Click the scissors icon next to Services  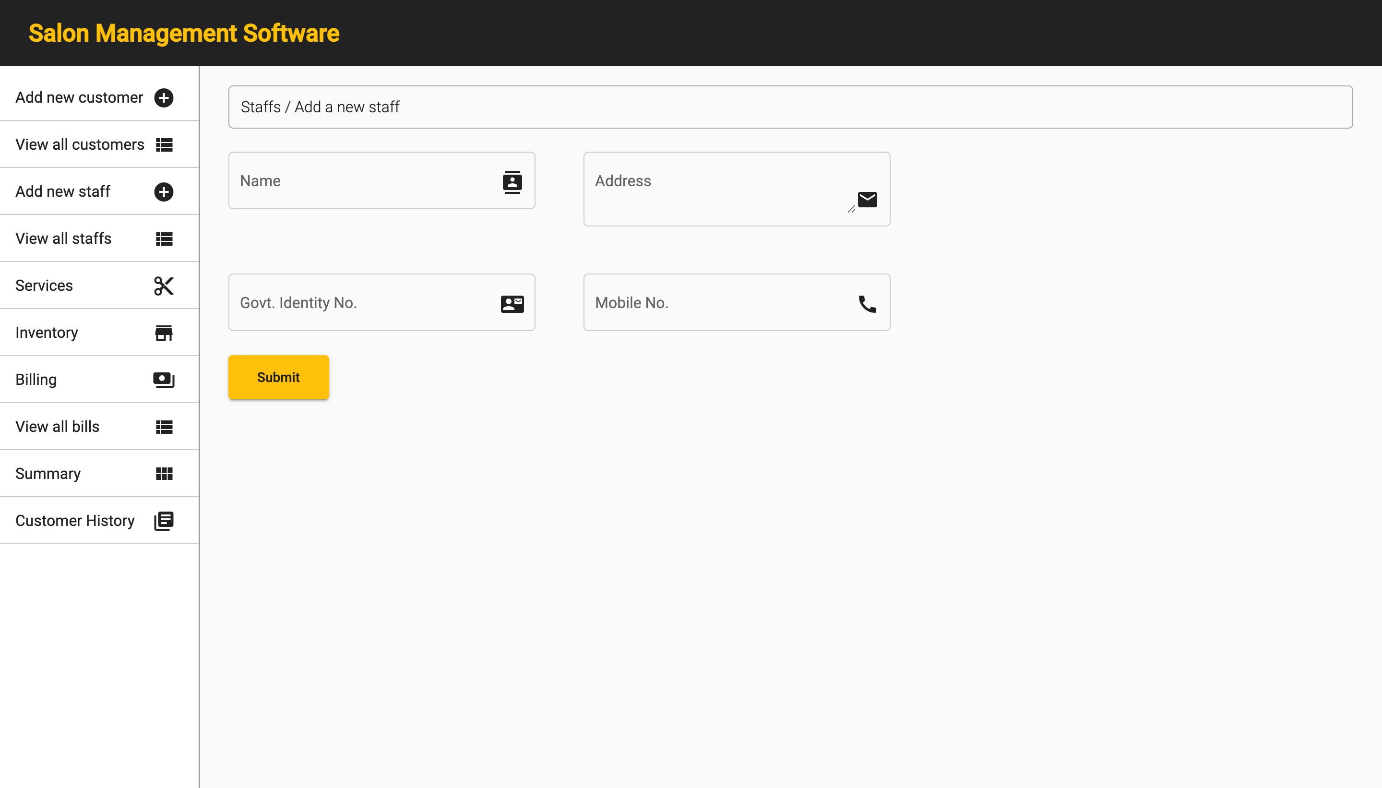(164, 286)
